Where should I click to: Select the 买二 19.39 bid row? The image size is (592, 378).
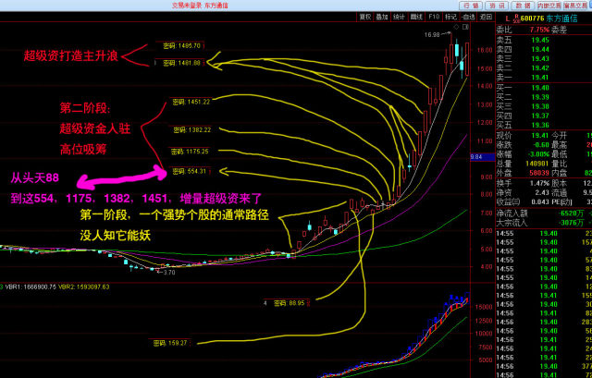click(544, 97)
